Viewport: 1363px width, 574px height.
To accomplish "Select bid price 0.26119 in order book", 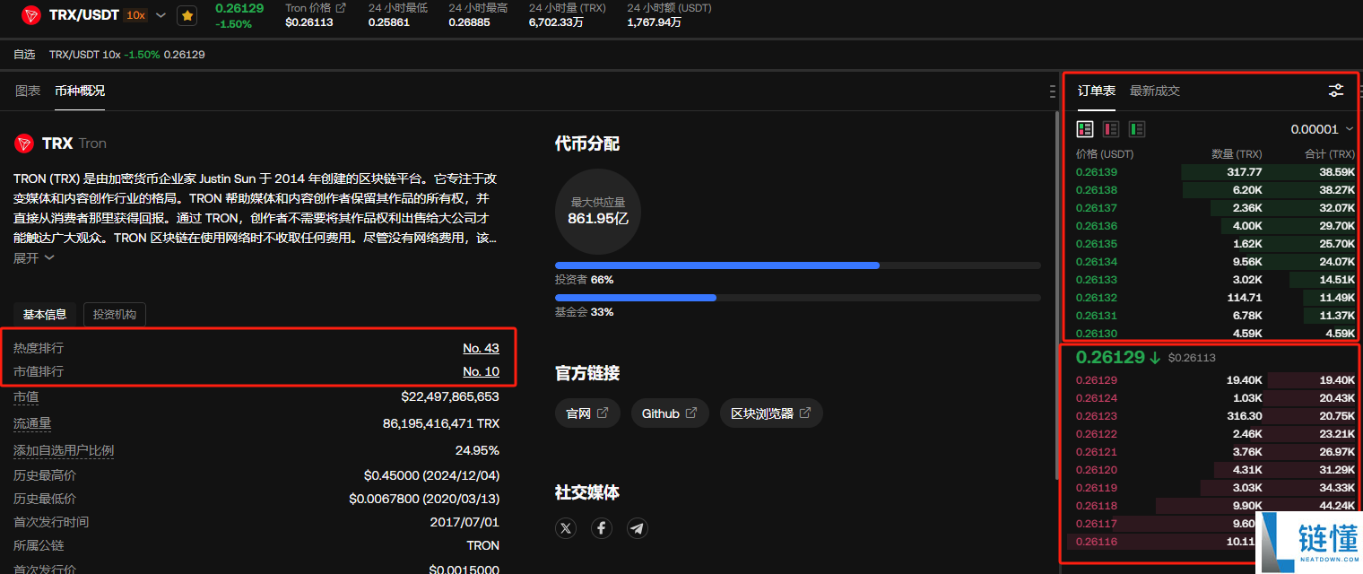I will pyautogui.click(x=1097, y=487).
